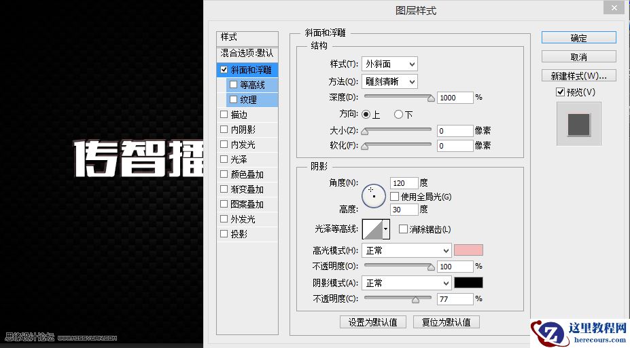Open the 高光模式 blend mode dropdown
The width and height of the screenshot is (630, 348).
click(x=406, y=250)
